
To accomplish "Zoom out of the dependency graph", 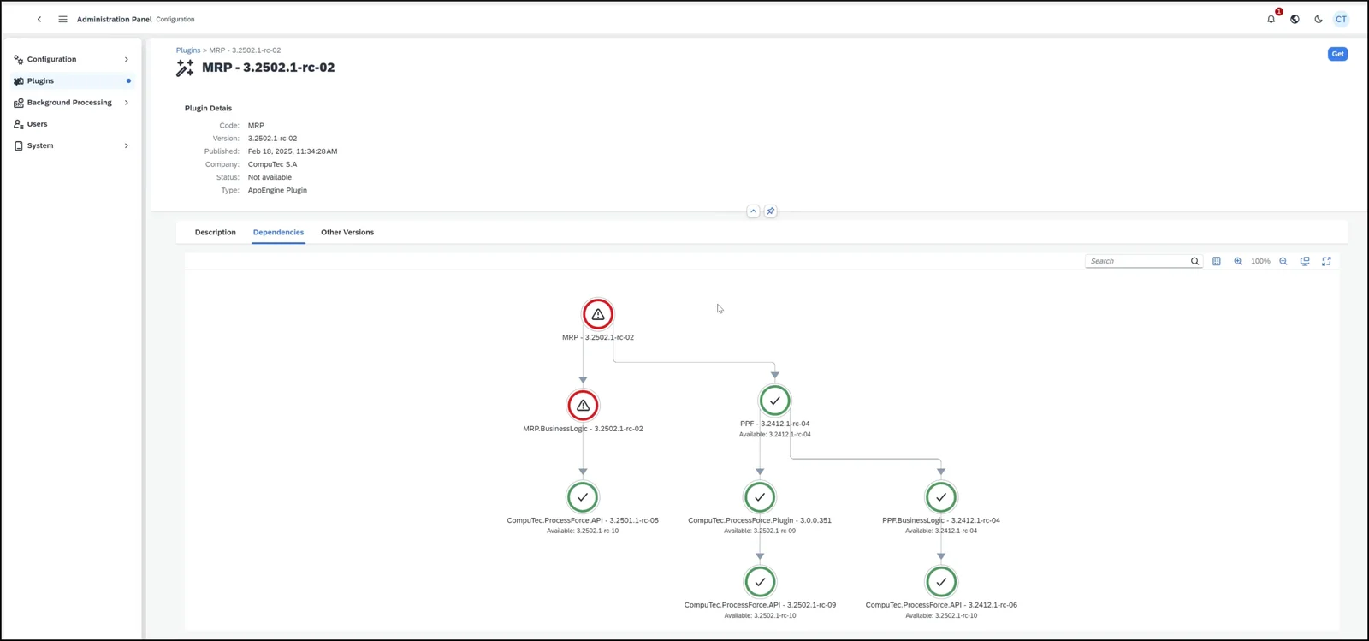I will click(x=1283, y=261).
